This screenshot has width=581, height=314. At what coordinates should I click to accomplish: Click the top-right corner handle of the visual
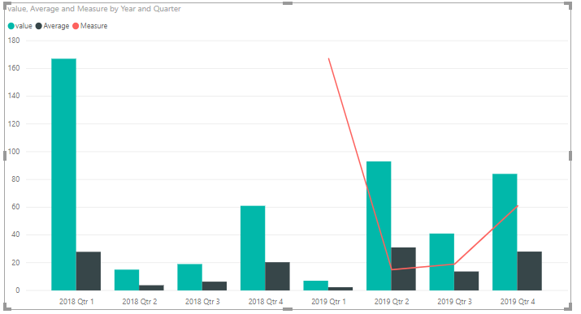click(569, 5)
